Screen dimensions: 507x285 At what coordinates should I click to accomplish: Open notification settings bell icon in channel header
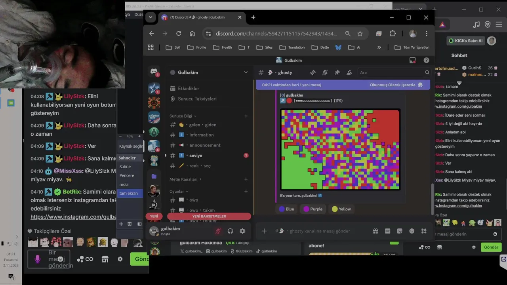pos(325,72)
